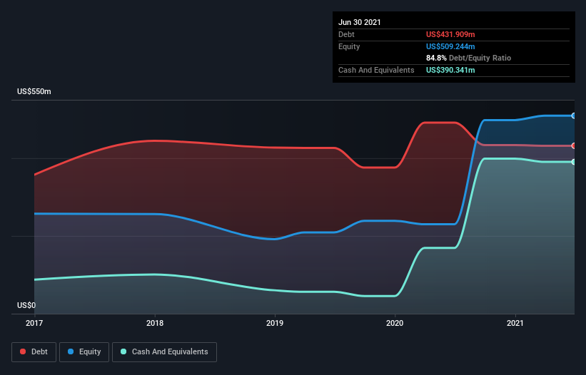Image resolution: width=586 pixels, height=375 pixels.
Task: Click the 2017 x-axis label
Action: tap(34, 323)
